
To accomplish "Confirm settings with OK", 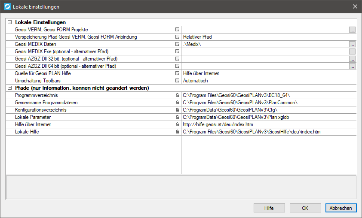I will (305, 208).
